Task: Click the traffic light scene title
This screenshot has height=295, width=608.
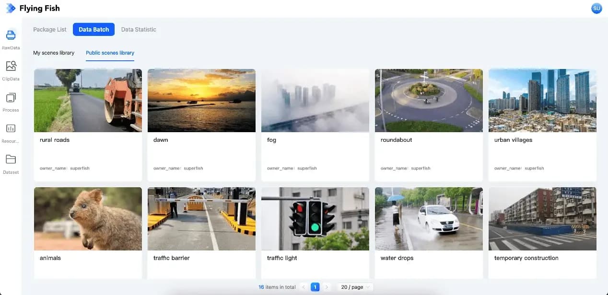Action: coord(282,258)
